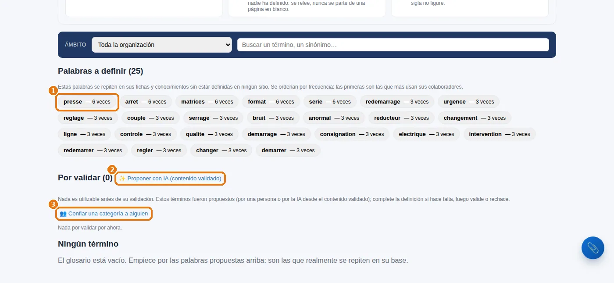This screenshot has width=614, height=283.
Task: Open the 'changement' word chip
Action: tap(475, 118)
